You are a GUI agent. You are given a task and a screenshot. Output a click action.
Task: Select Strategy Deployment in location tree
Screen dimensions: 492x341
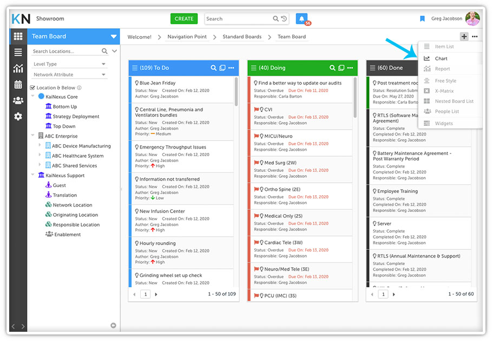point(76,116)
